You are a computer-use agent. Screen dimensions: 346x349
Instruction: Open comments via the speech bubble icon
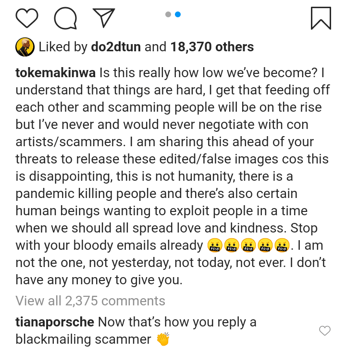point(65,19)
